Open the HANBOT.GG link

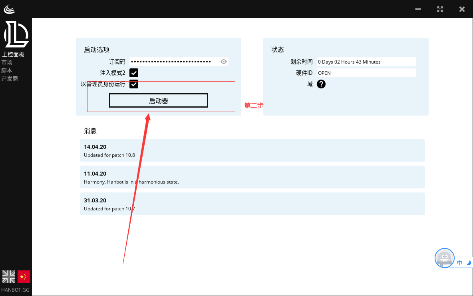[x=16, y=290]
